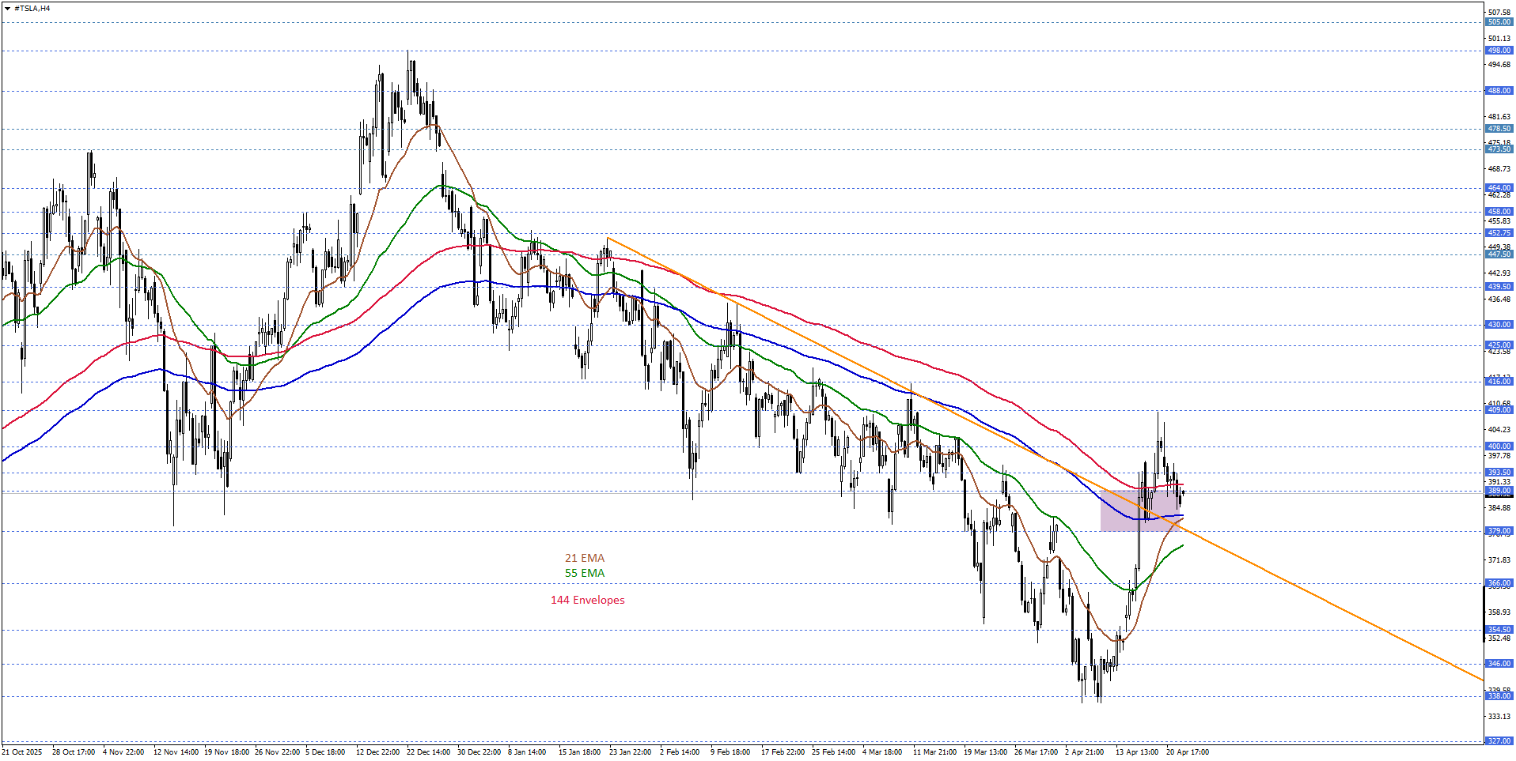Click the 505.00 price level tag
The width and height of the screenshot is (1516, 761).
(x=1499, y=22)
